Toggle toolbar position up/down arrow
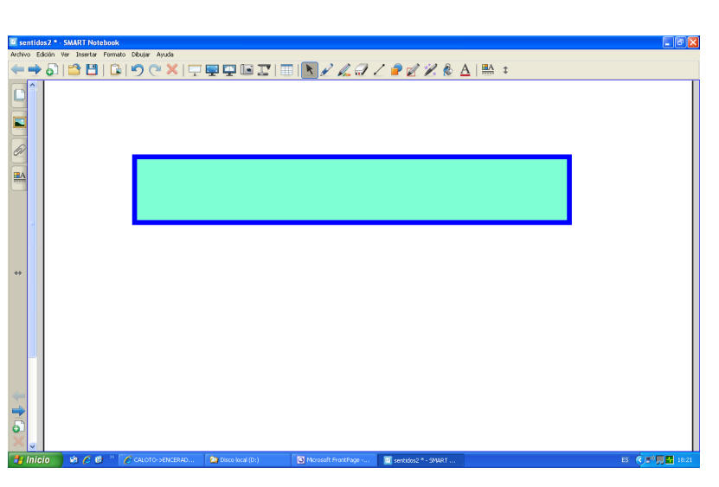This screenshot has height=487, width=719. [x=506, y=70]
